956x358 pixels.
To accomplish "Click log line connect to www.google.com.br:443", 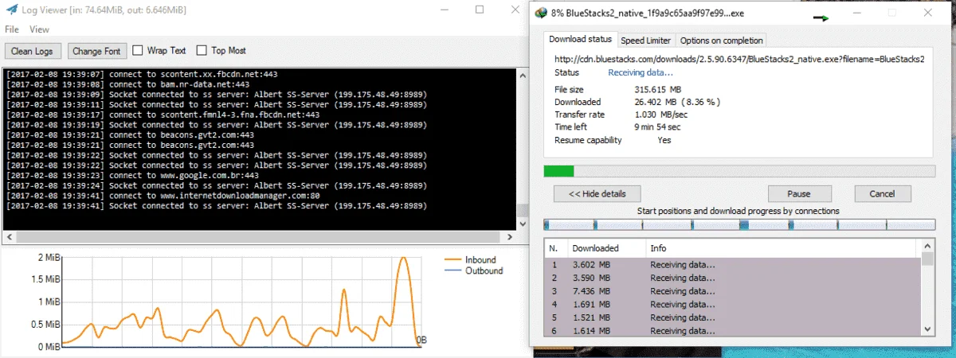I will pos(132,176).
